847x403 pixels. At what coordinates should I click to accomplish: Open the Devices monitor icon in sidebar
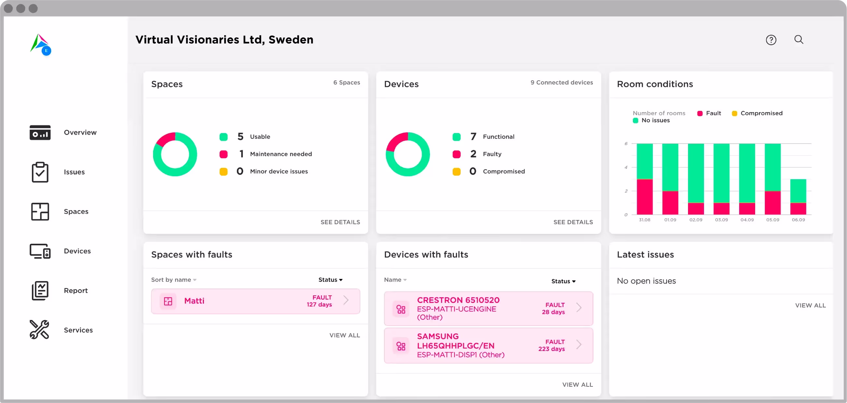40,251
